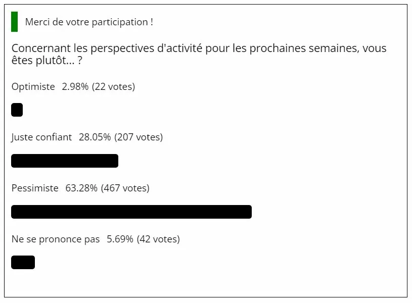Viewport: 412px width, 303px height.
Task: Click the 2.98% percentage value
Action: (75, 87)
